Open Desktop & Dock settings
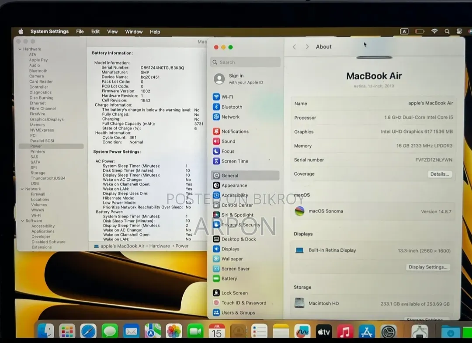Viewport: 472px width, 343px height. click(235, 239)
